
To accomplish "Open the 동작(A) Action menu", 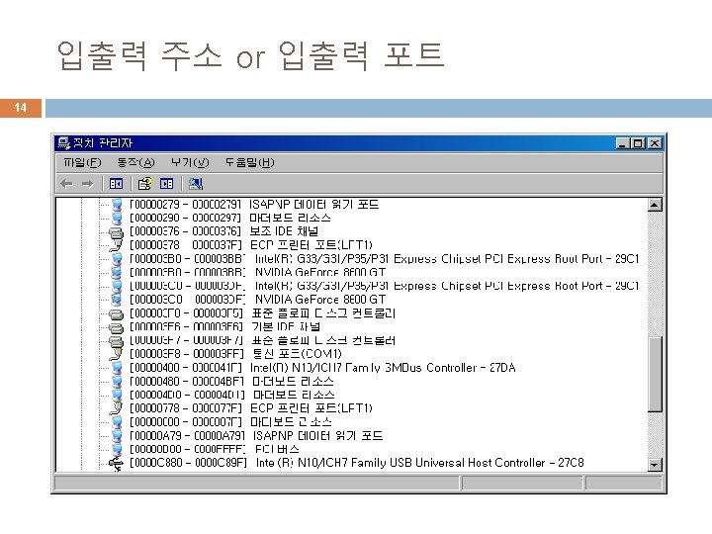I will [135, 162].
